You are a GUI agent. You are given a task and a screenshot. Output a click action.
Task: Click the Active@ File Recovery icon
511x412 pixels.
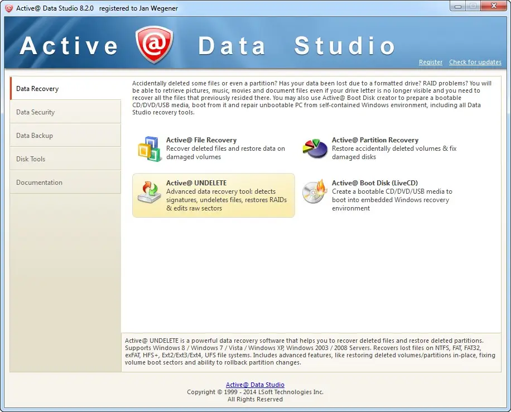pyautogui.click(x=150, y=148)
